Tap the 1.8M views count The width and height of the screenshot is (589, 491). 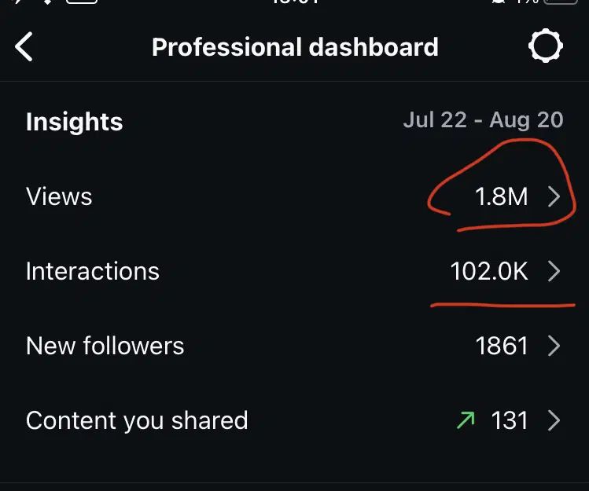point(502,196)
